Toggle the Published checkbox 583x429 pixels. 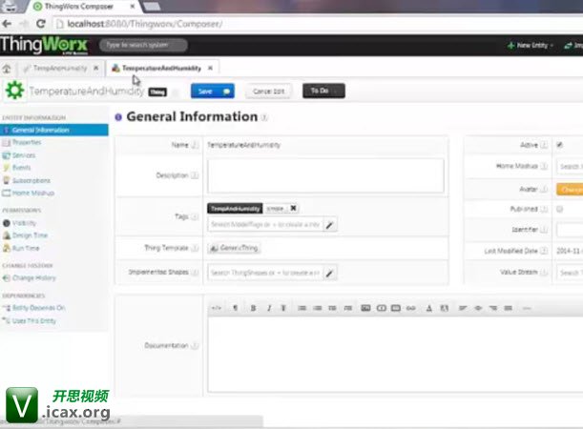click(x=559, y=209)
